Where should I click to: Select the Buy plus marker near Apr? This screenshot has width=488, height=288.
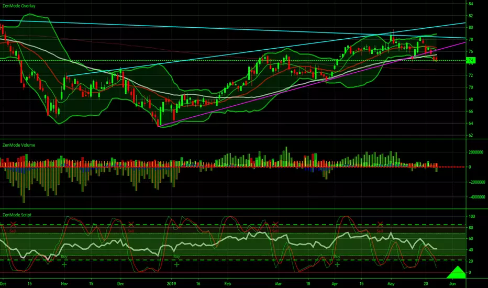click(x=337, y=264)
